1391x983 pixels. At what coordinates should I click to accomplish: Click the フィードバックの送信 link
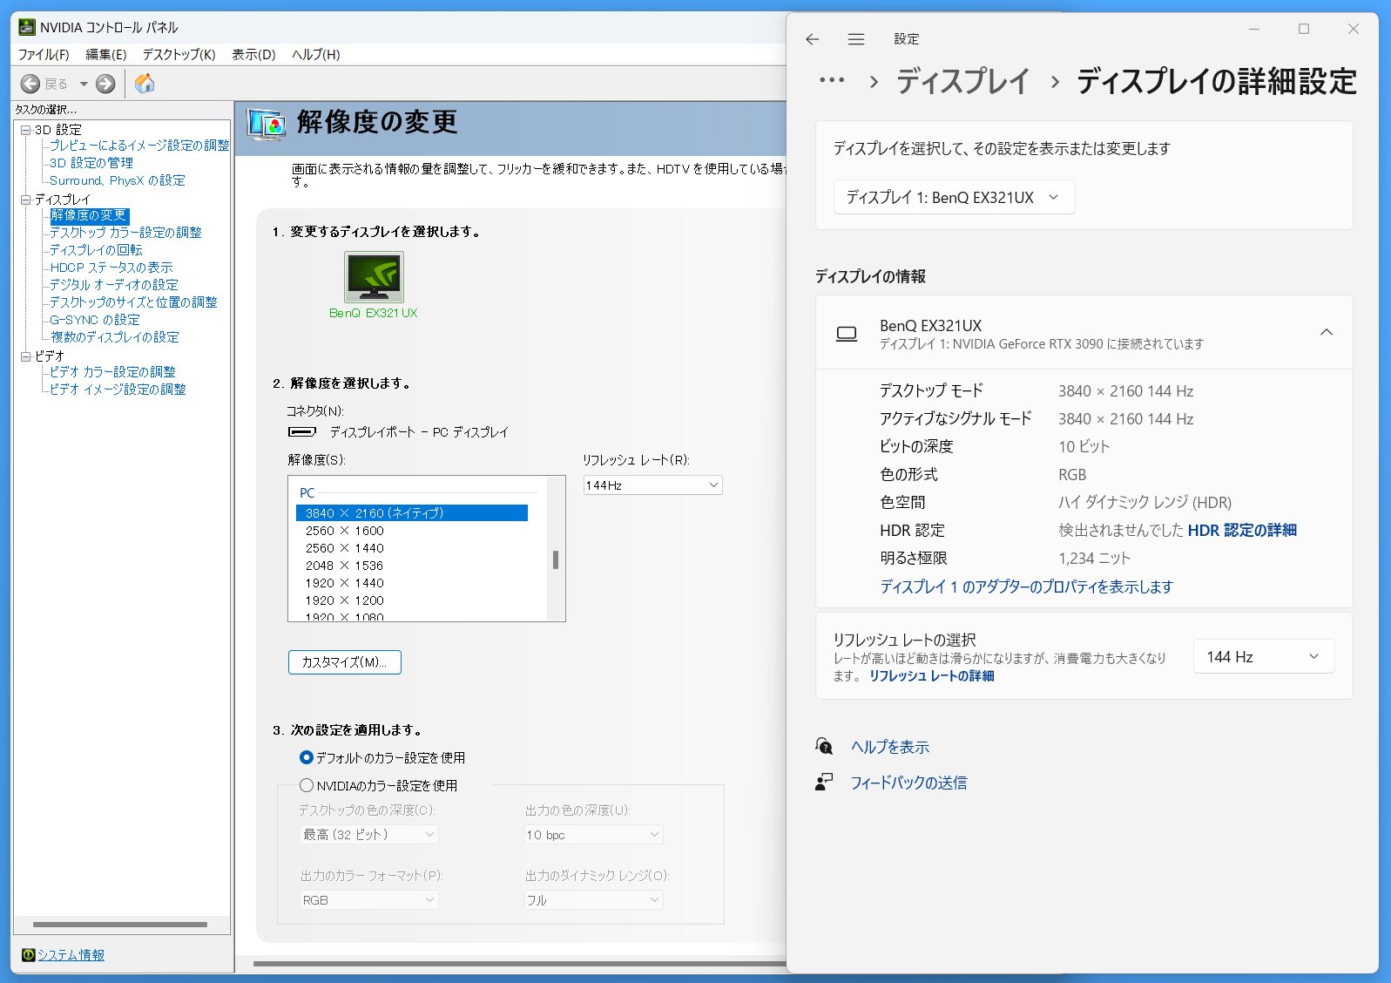pyautogui.click(x=908, y=783)
